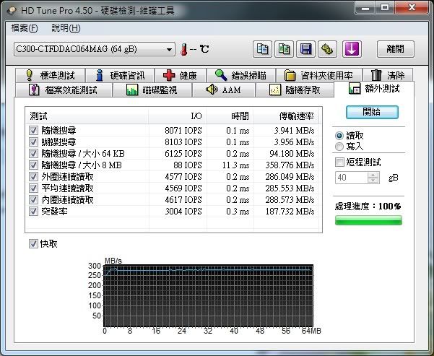Uncheck the 蝴蝶搜尋 butterfly seek checkbox
Screen dimensions: 434x356
coord(33,142)
